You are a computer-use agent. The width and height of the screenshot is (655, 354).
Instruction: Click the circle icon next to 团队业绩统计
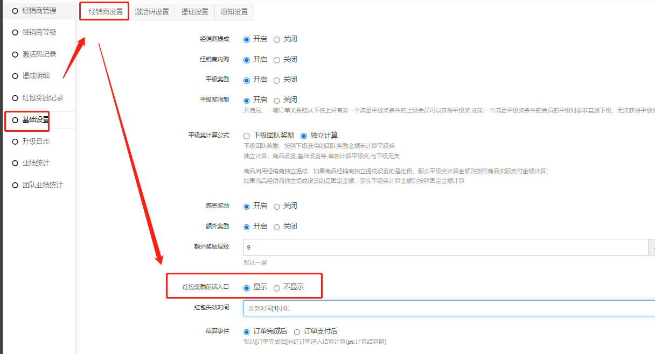tap(15, 185)
